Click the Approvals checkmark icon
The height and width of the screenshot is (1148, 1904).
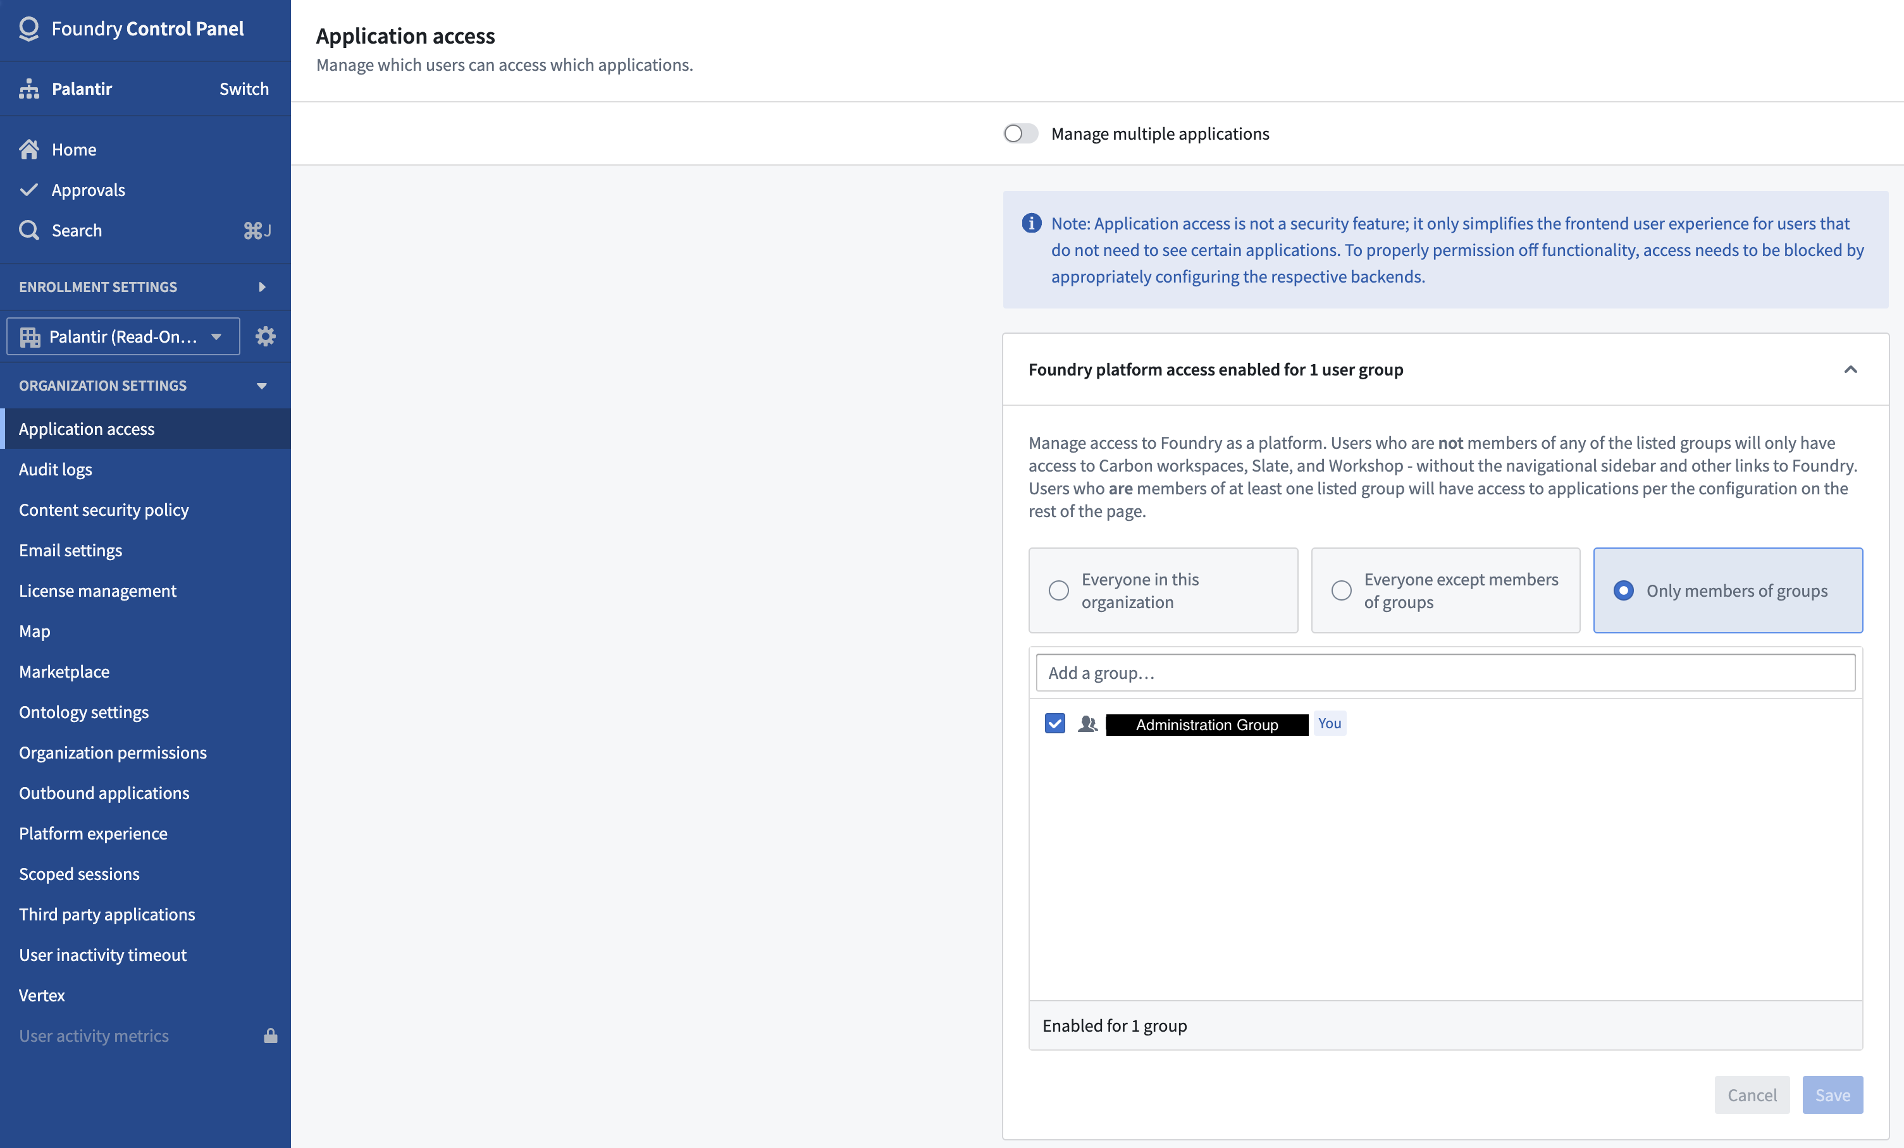29,189
